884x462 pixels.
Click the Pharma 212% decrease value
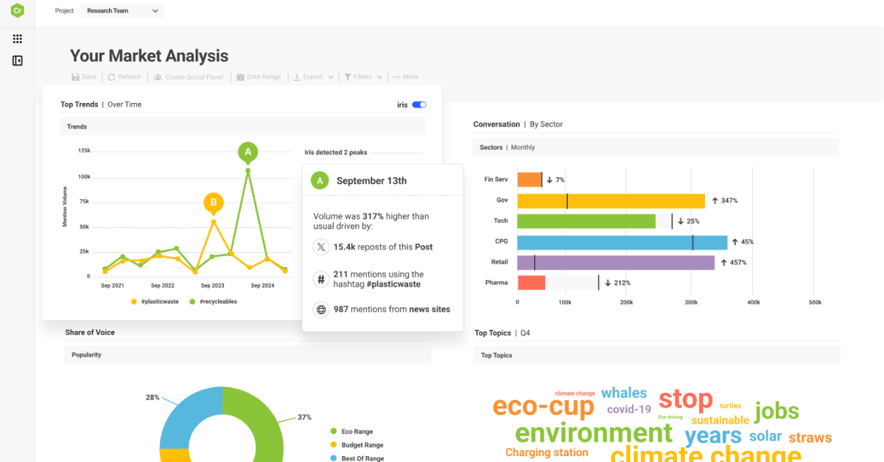619,282
